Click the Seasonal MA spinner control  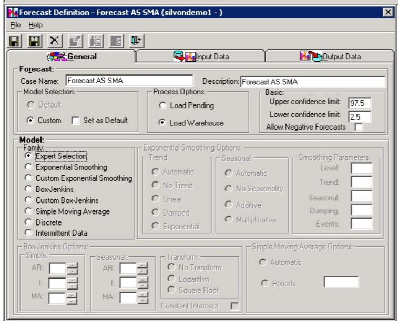coord(142,298)
